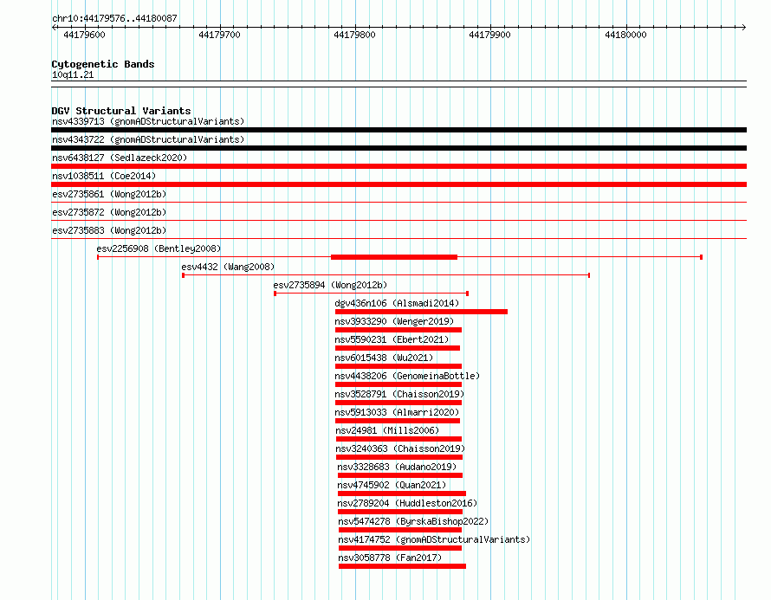Viewport: 771px width, 600px height.
Task: Open nsv3328683 (Audano2019) label
Action: (x=397, y=467)
